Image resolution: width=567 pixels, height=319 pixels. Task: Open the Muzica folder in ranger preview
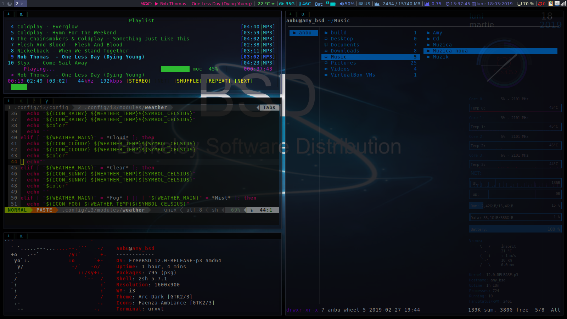click(442, 45)
